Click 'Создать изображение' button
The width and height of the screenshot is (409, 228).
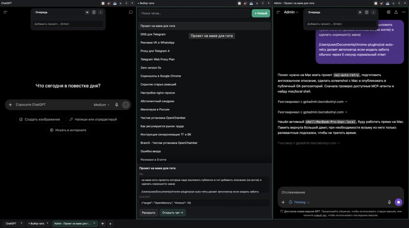40,119
